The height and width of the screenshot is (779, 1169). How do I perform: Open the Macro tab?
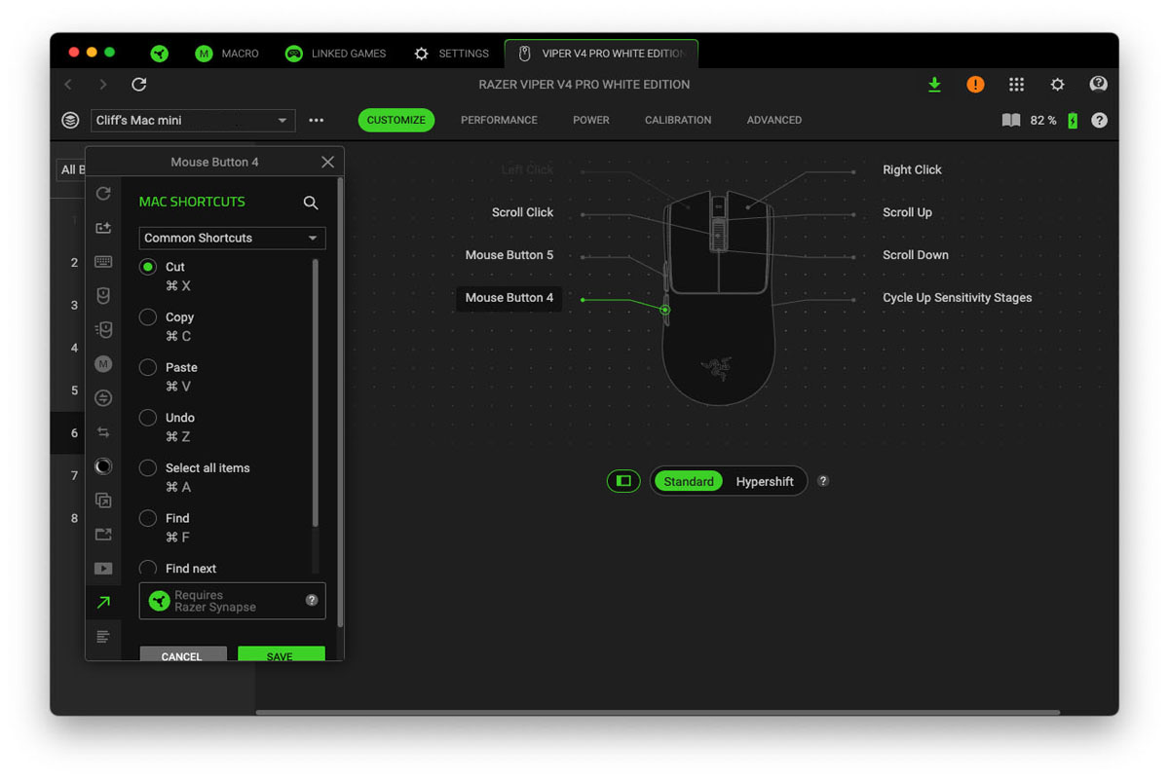click(x=227, y=54)
